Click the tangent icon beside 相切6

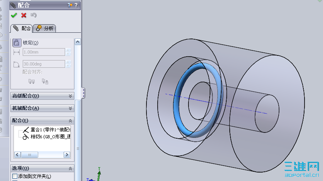pyautogui.click(x=25, y=137)
